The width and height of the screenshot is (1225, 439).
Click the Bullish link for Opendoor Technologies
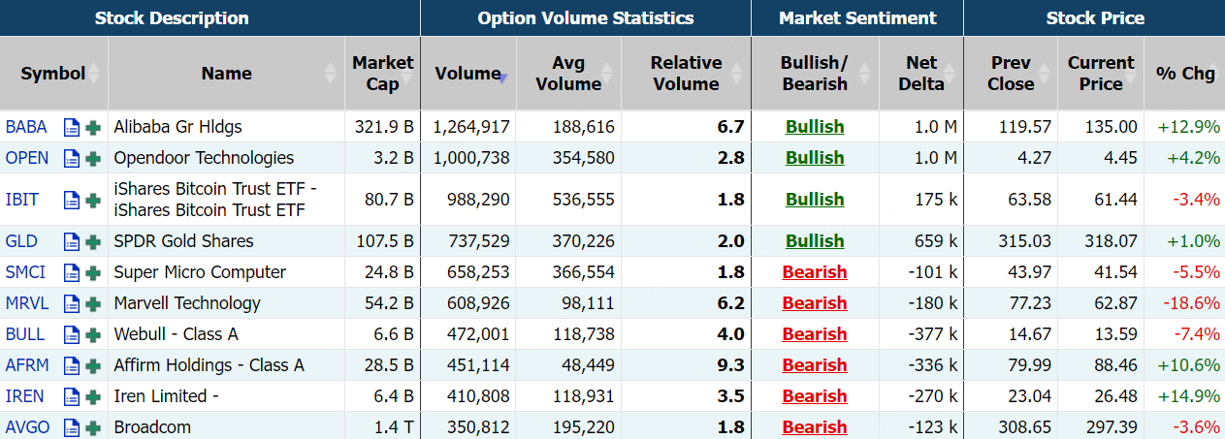815,158
